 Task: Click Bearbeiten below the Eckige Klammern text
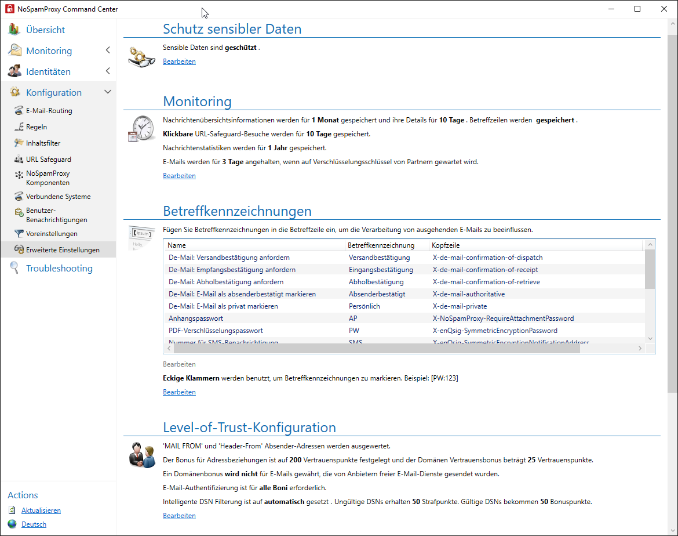(179, 392)
